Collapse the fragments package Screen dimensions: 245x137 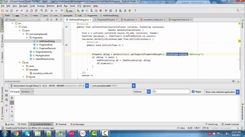27,38
